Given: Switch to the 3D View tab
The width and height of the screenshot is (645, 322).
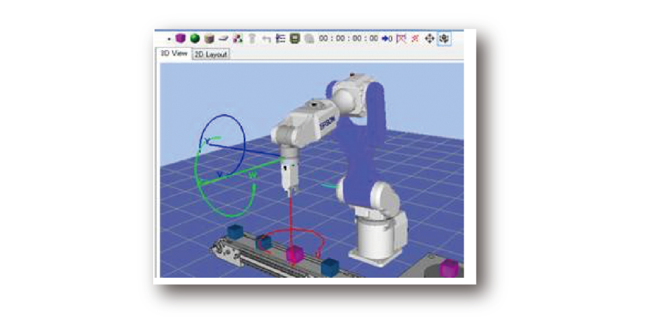Looking at the screenshot, I should (x=173, y=54).
